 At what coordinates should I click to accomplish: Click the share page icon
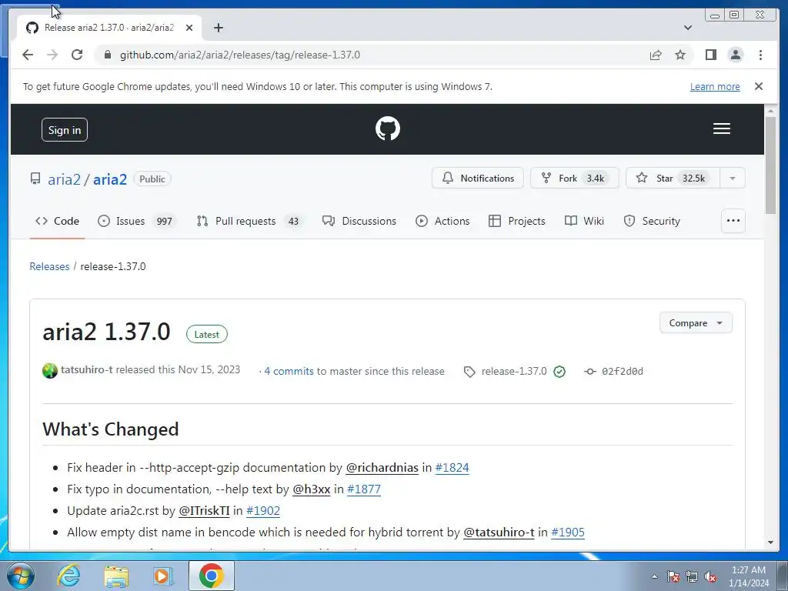pyautogui.click(x=656, y=55)
